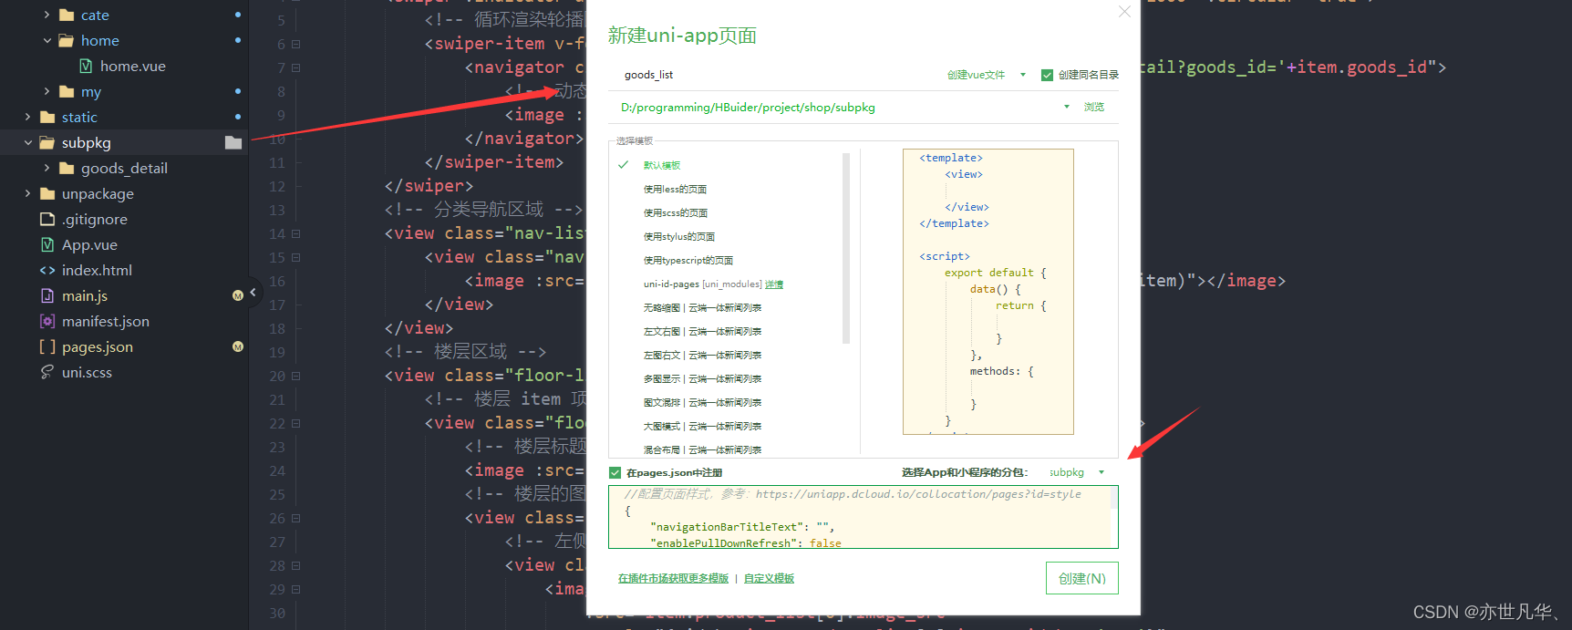Fold code at line 26 gutter marker
Image resolution: width=1572 pixels, height=630 pixels.
pyautogui.click(x=295, y=518)
